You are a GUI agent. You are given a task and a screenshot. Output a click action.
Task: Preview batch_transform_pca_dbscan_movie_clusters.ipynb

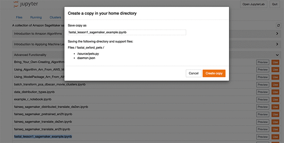point(263,85)
